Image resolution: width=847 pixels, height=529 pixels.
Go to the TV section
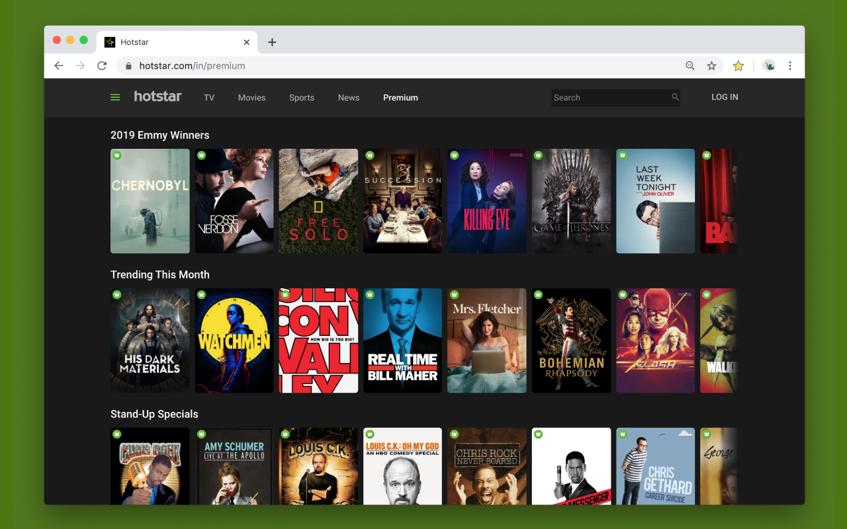coord(209,97)
